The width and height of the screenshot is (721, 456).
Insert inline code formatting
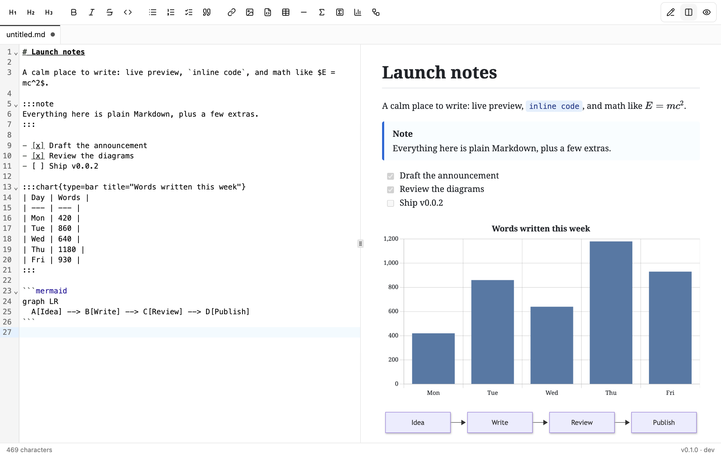point(128,12)
